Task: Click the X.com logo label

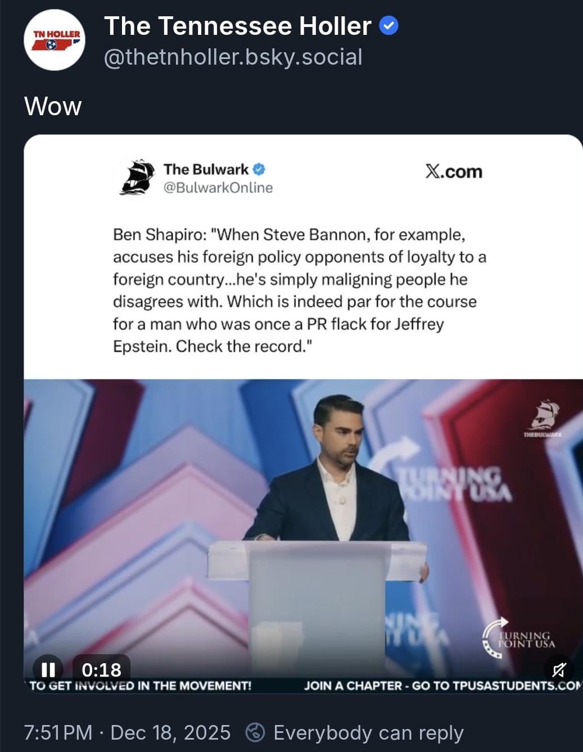Action: pos(454,171)
